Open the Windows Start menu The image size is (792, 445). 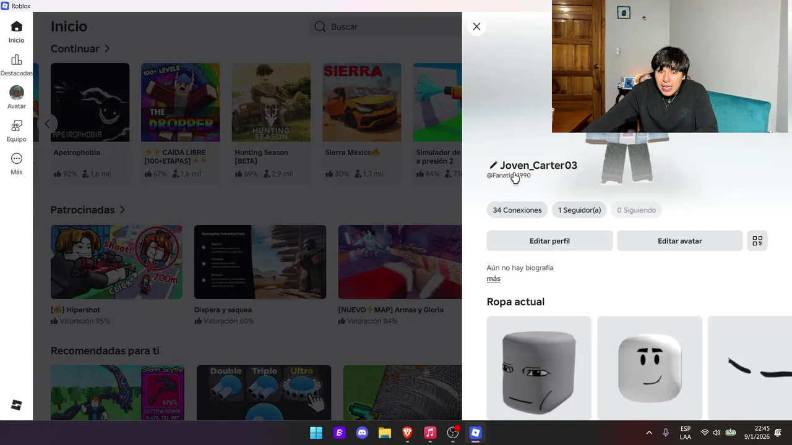pos(316,433)
